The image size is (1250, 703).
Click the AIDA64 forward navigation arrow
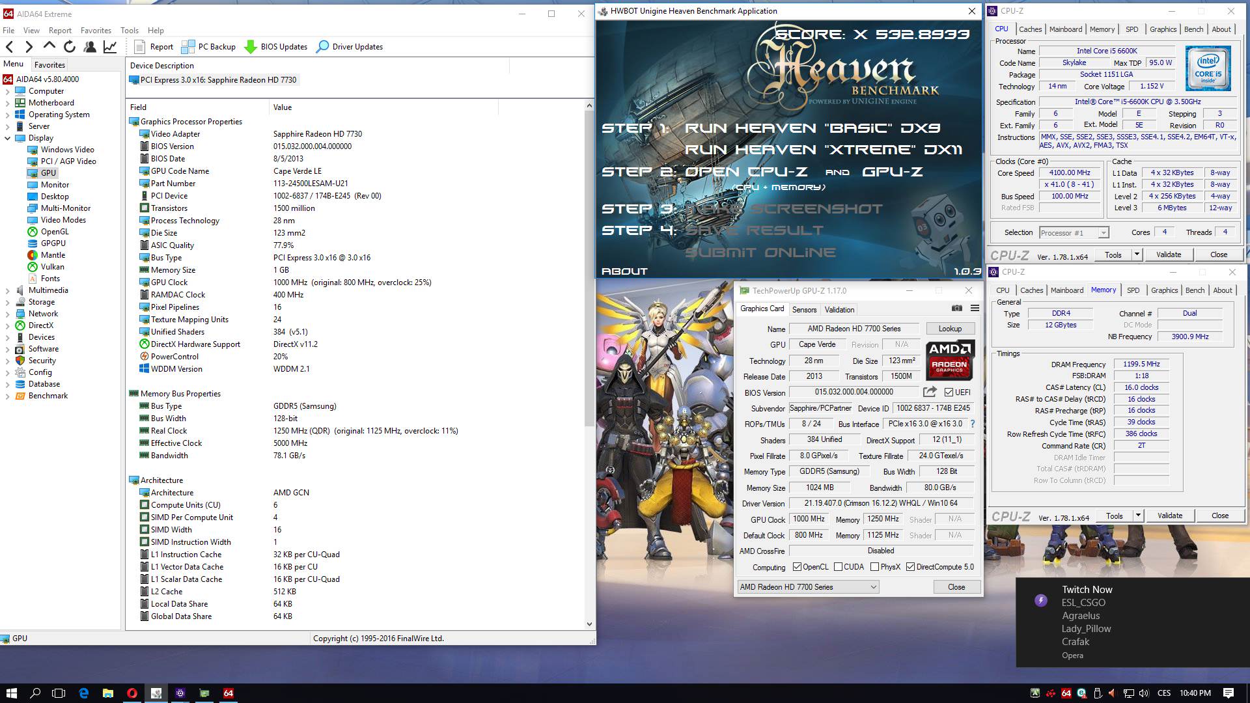[29, 46]
